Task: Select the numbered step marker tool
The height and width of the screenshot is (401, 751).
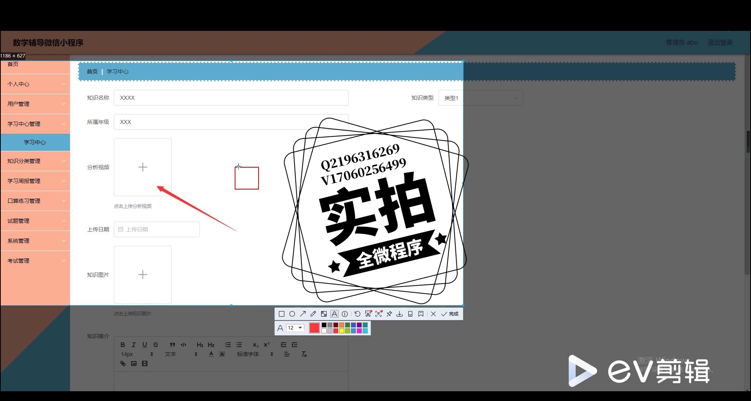Action: (345, 314)
